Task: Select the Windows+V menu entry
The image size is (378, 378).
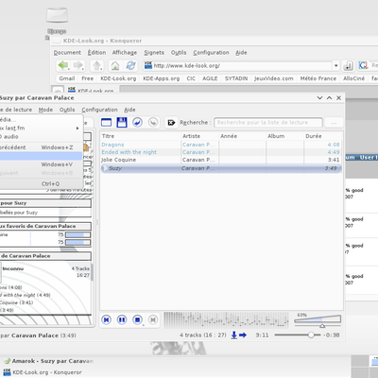Action: [41, 164]
